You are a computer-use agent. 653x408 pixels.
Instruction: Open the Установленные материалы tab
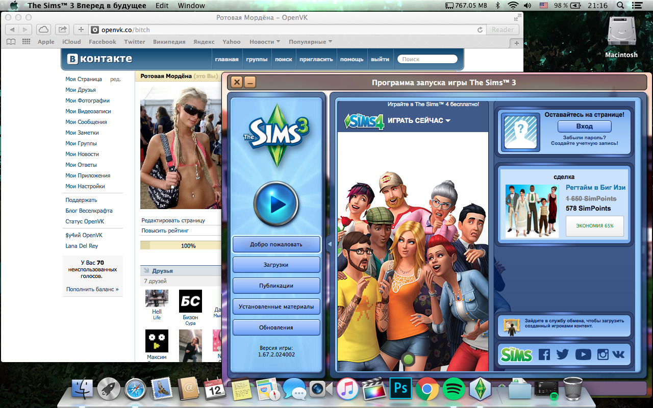[276, 307]
